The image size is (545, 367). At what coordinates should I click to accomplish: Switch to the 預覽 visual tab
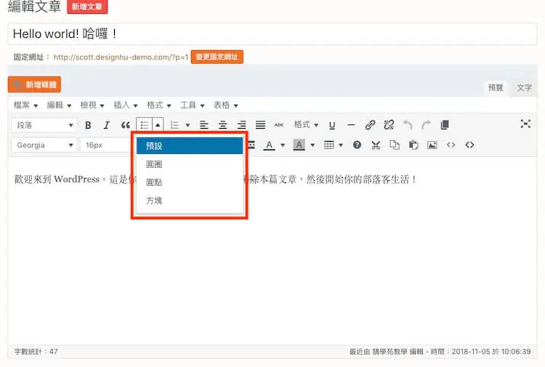pos(496,88)
